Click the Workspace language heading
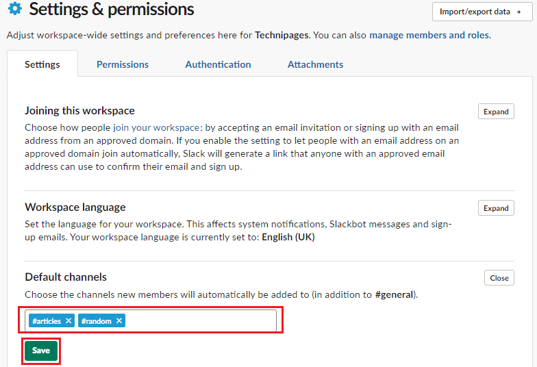The width and height of the screenshot is (537, 367). click(75, 207)
